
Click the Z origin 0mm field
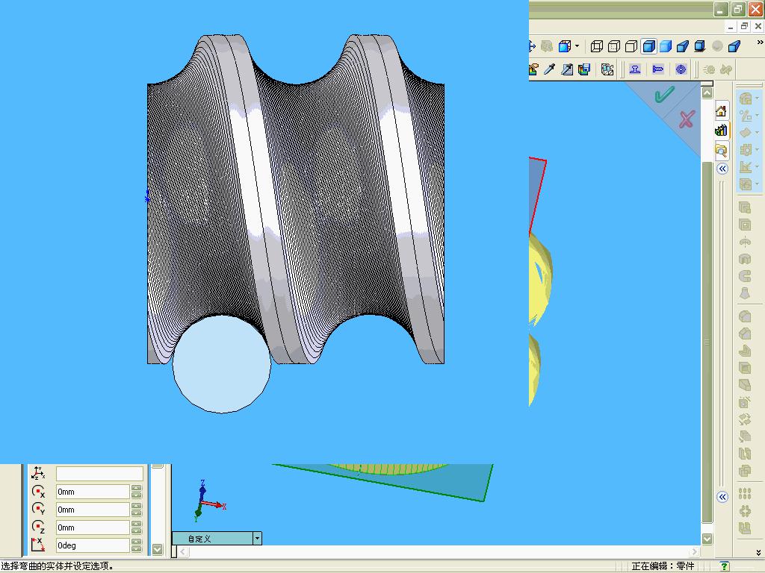click(93, 527)
